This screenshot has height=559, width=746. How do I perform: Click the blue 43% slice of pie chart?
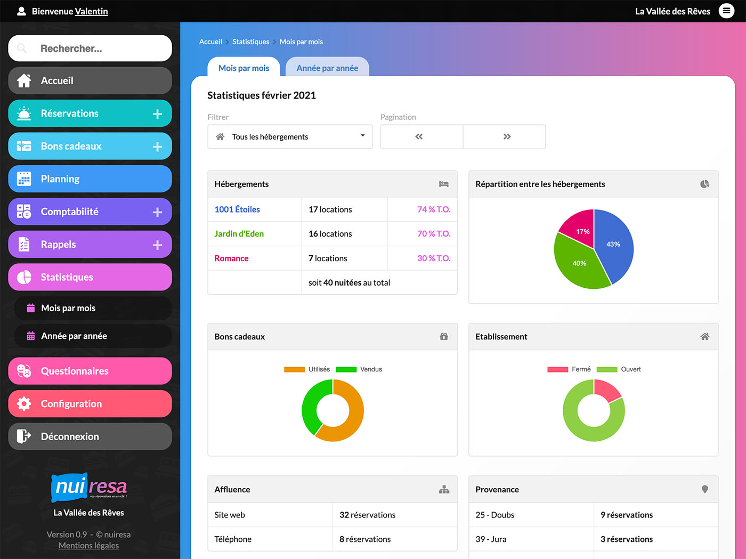coord(615,245)
